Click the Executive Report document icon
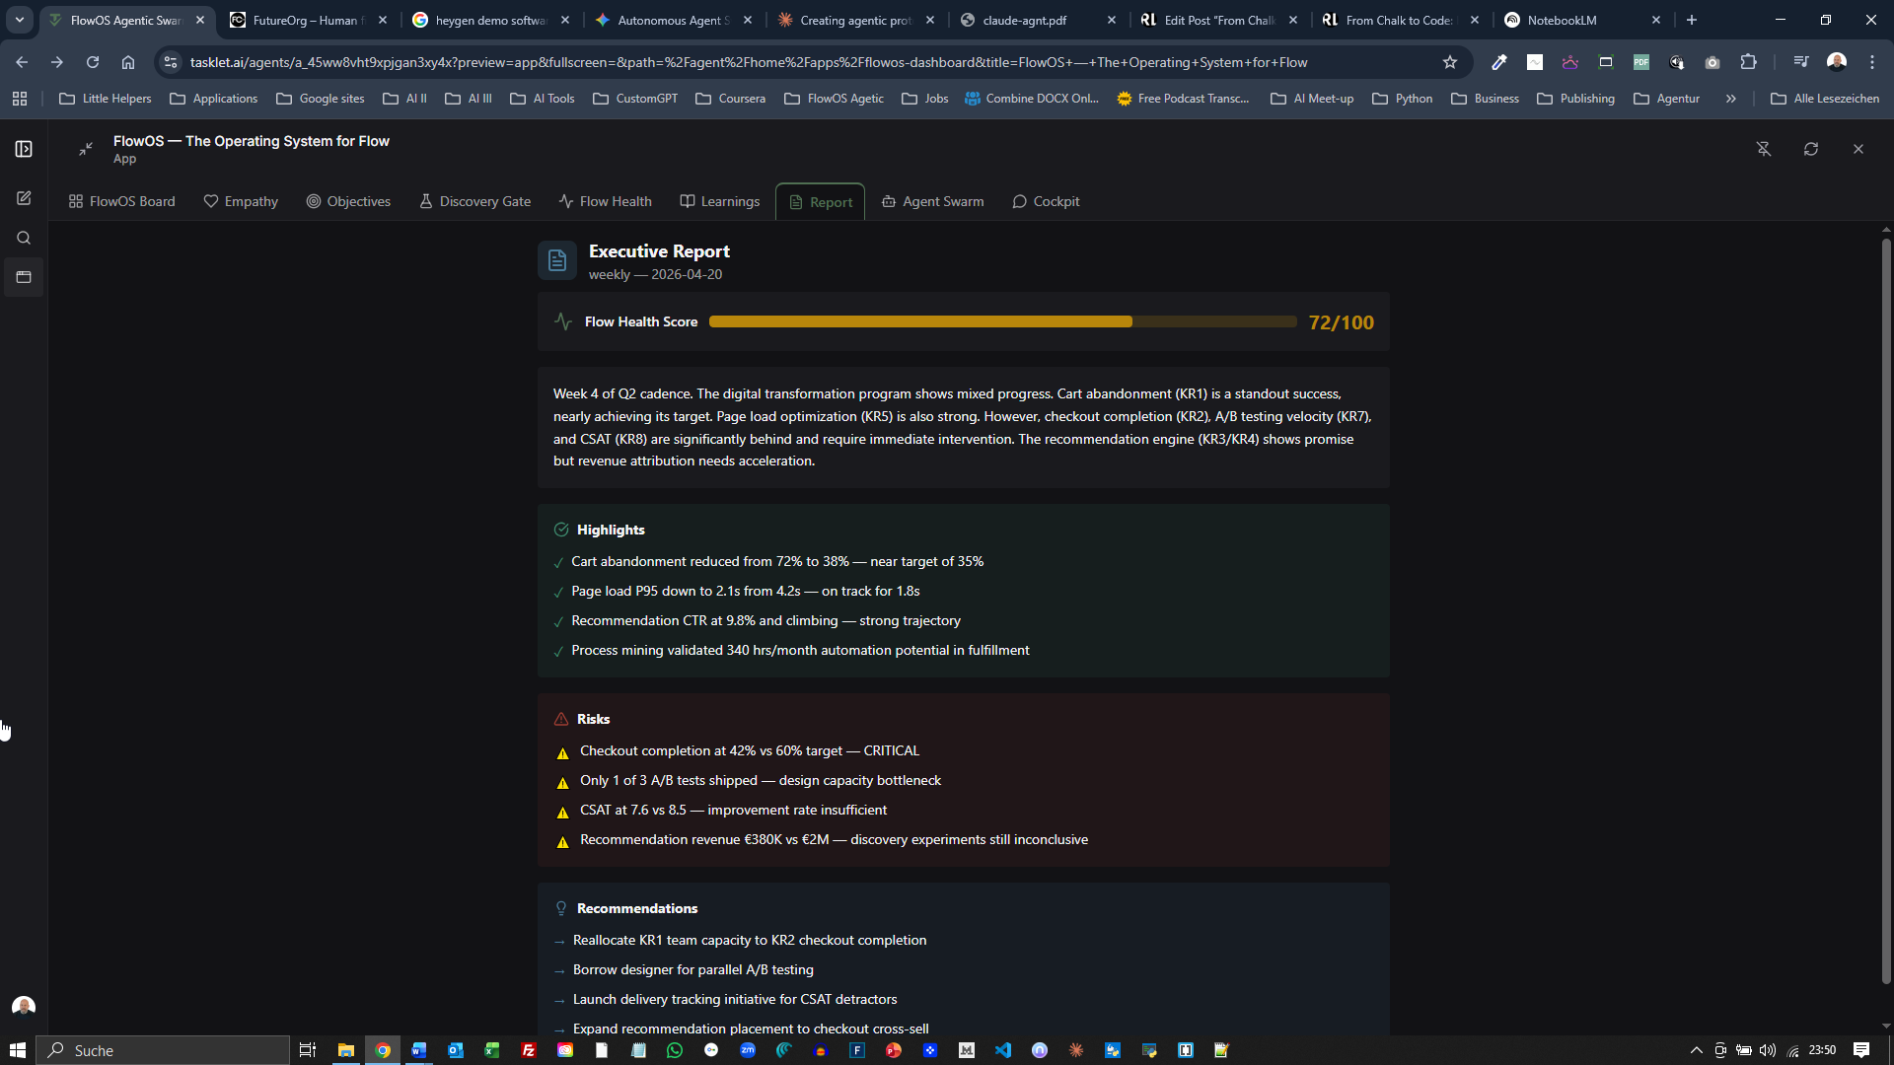Image resolution: width=1894 pixels, height=1065 pixels. [x=557, y=260]
